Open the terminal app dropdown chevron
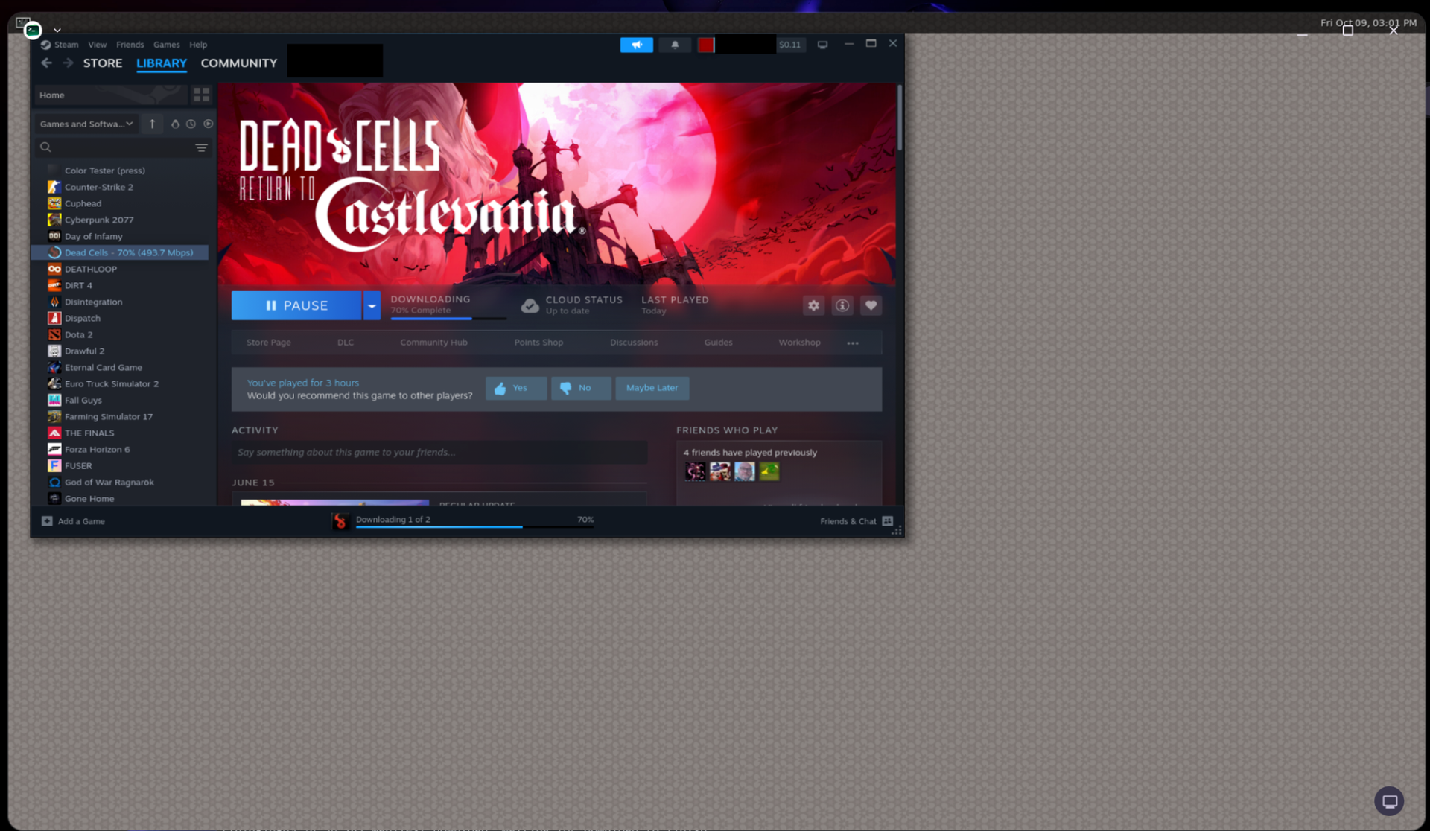1430x831 pixels. pos(57,31)
